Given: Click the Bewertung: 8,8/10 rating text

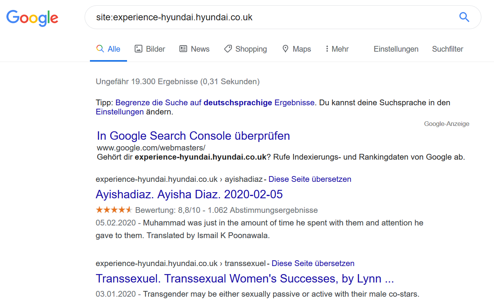Looking at the screenshot, I should click(167, 210).
